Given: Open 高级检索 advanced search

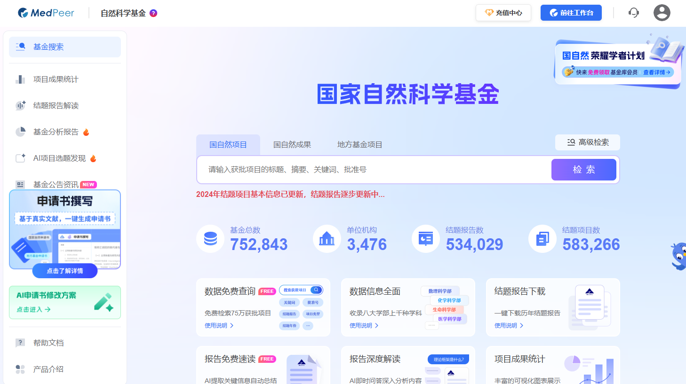Looking at the screenshot, I should (x=587, y=142).
